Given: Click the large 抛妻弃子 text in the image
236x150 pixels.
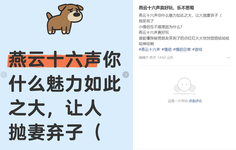Looking at the screenshot, I should [x=46, y=132].
